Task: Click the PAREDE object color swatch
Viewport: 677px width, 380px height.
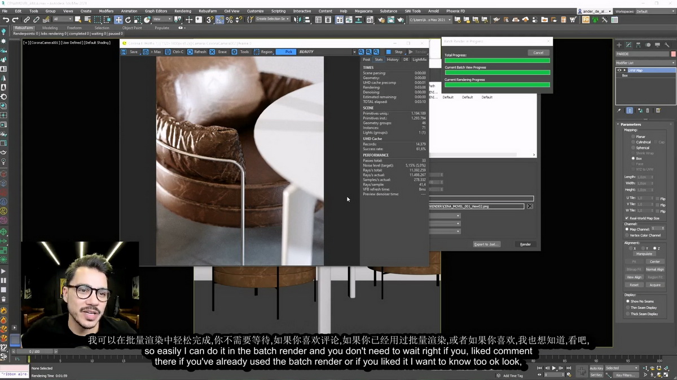Action: coord(673,54)
